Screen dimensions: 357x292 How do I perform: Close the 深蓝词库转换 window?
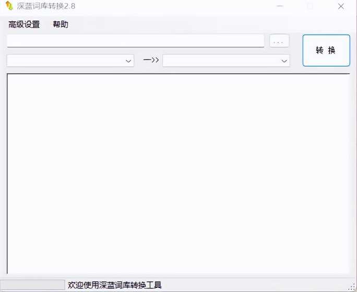(341, 6)
